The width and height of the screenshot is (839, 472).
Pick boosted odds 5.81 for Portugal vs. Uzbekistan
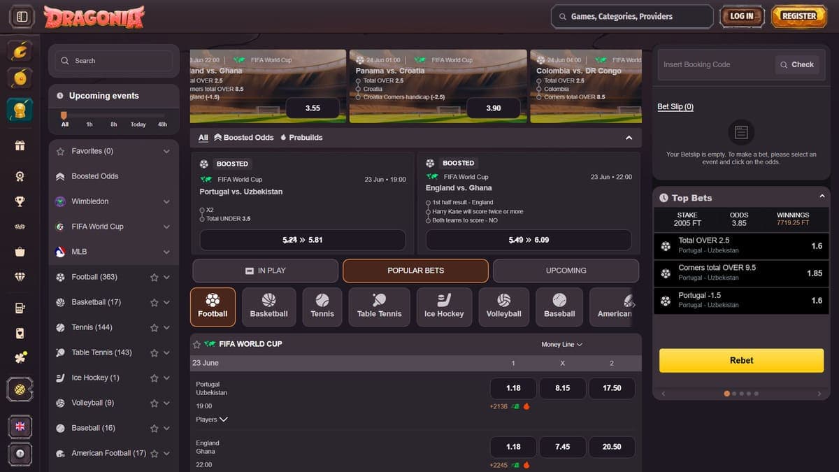point(303,240)
